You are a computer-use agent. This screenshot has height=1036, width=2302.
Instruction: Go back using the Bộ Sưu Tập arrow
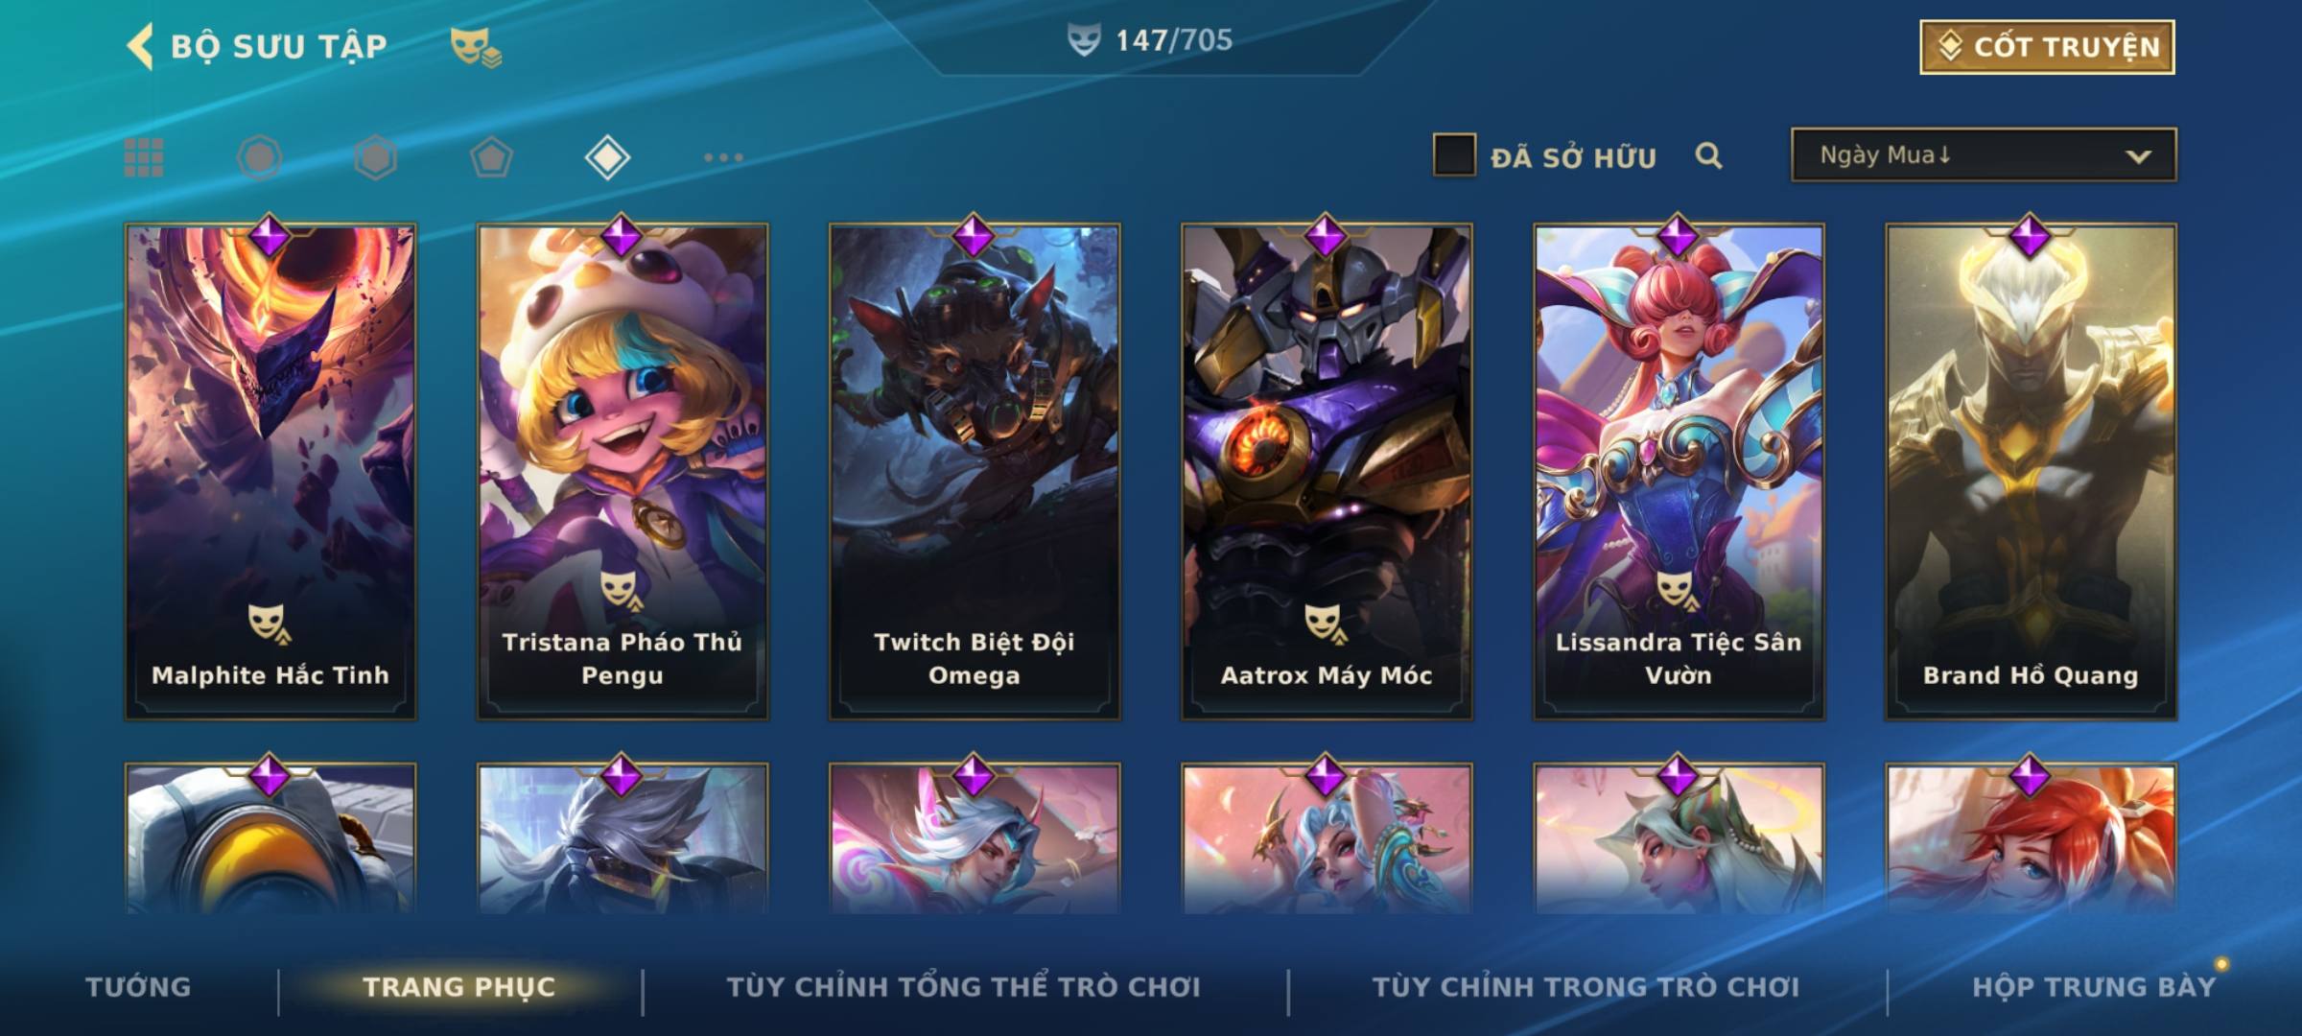coord(140,47)
